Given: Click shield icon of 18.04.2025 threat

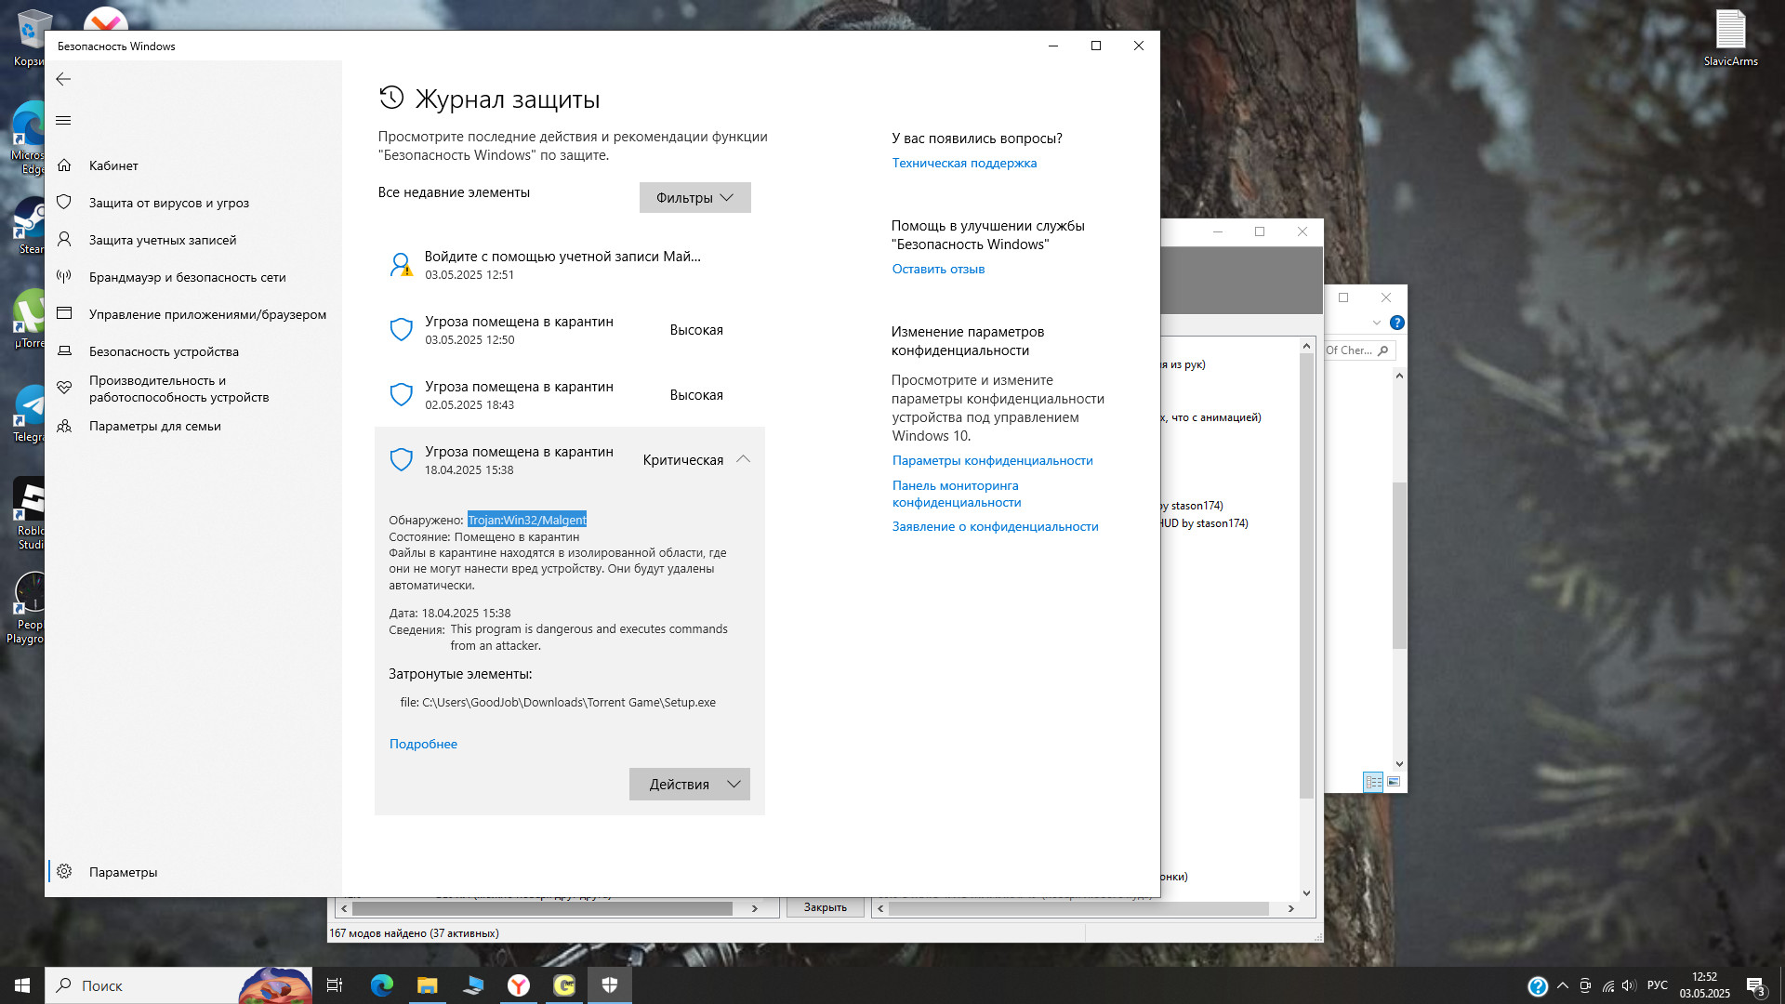Looking at the screenshot, I should click(401, 459).
